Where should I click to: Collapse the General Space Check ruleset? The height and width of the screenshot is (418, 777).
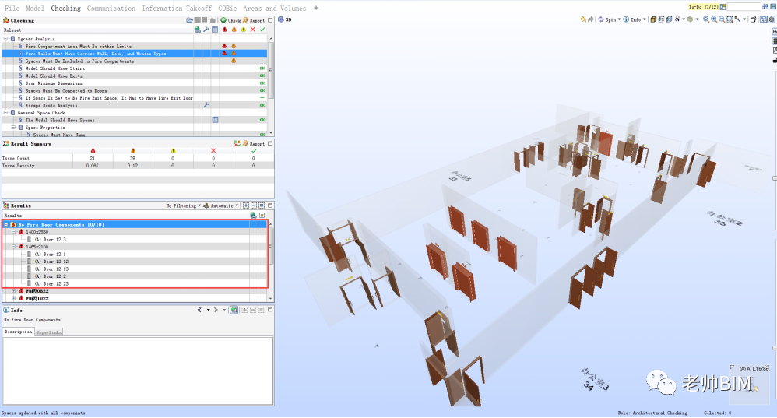[x=6, y=112]
